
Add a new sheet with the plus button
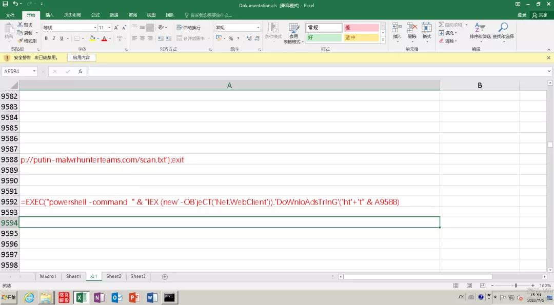click(165, 277)
